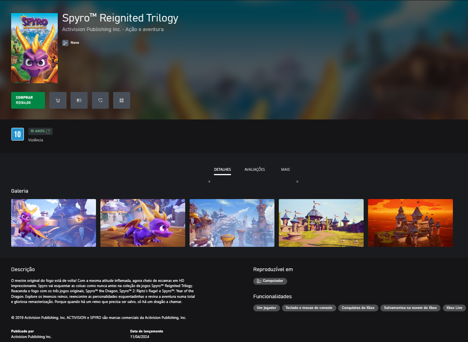Open gallery image of snowy towers
This screenshot has height=342, width=468.
click(x=232, y=223)
